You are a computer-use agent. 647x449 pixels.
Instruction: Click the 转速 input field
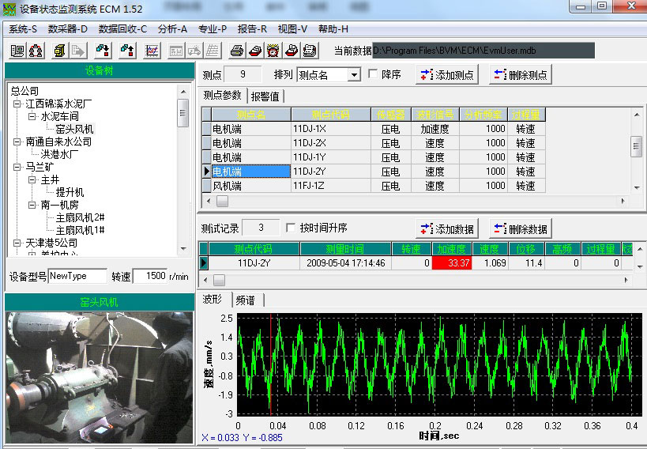[149, 277]
